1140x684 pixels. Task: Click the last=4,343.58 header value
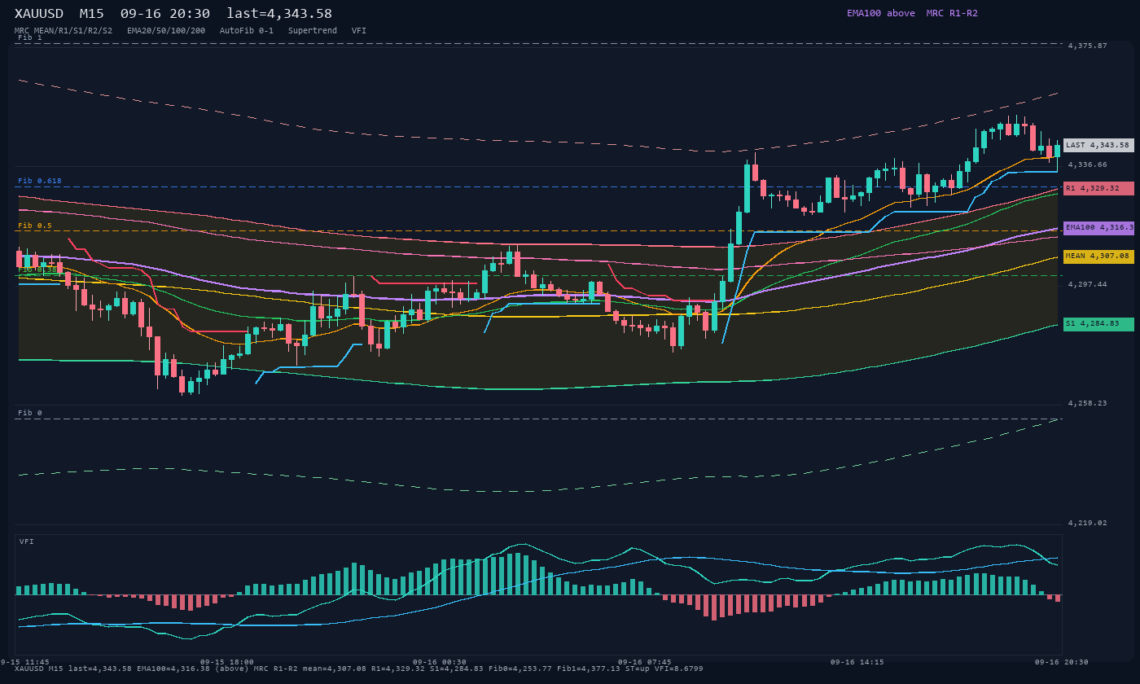click(x=279, y=13)
